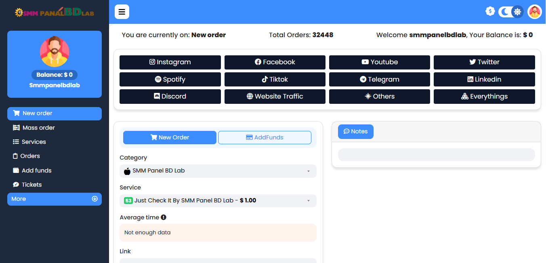Screen dimensions: 546x263
Task: Select the New Order tab
Action: click(170, 137)
